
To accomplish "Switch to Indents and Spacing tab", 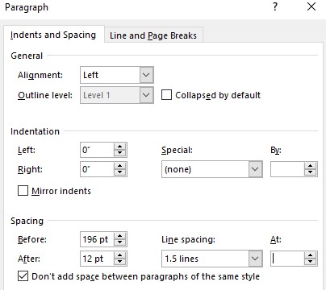I will [53, 35].
